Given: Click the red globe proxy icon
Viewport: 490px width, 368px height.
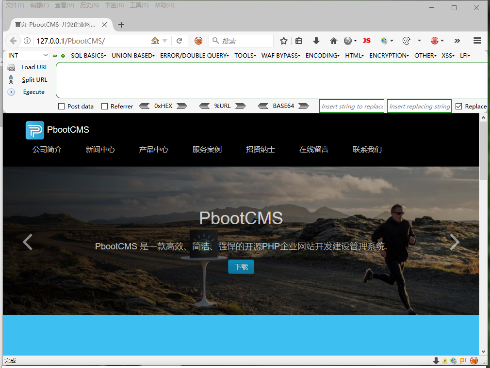Looking at the screenshot, I should point(434,41).
